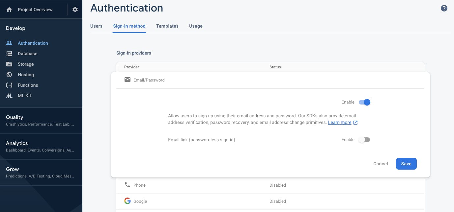Viewport: 454px width, 212px height.
Task: Click the ML Kit icon
Action: [9, 96]
